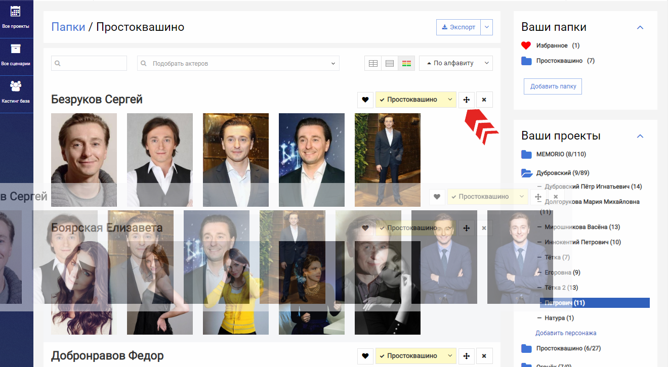Viewport: 668px width, 367px height.
Task: Collapse the Ваши проекты panel
Action: pos(640,136)
